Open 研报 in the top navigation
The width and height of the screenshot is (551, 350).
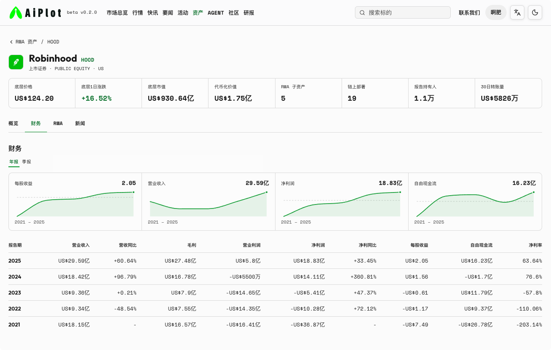[249, 13]
